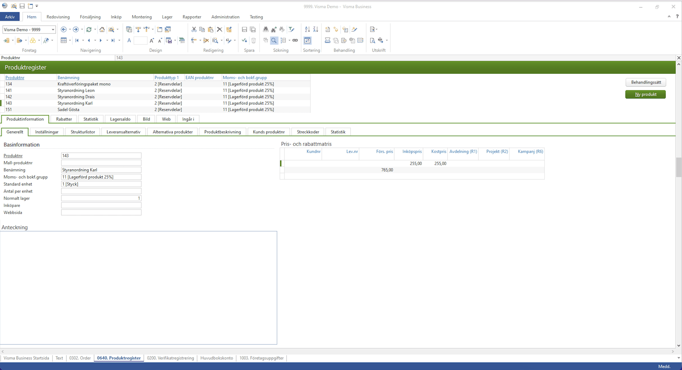Click the Back navigation arrow icon

(x=63, y=30)
